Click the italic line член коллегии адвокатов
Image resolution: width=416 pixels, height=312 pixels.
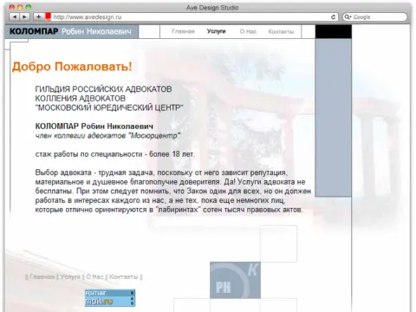point(107,135)
